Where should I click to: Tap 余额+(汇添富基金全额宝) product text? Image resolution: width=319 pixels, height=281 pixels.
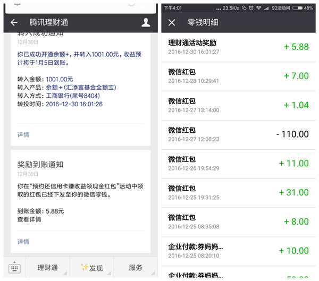(81, 88)
